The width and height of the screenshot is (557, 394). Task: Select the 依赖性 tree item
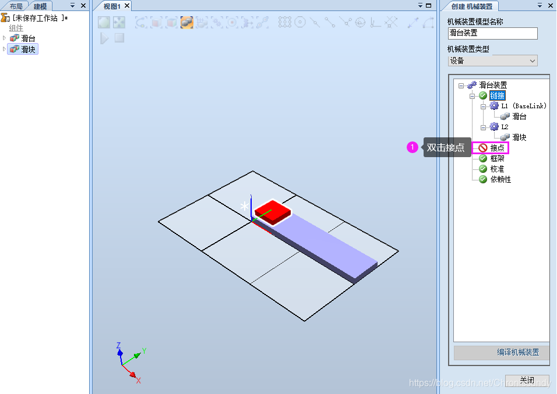500,179
